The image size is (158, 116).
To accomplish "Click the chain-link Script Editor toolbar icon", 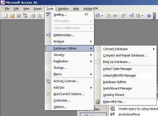I will [x=115, y=16].
